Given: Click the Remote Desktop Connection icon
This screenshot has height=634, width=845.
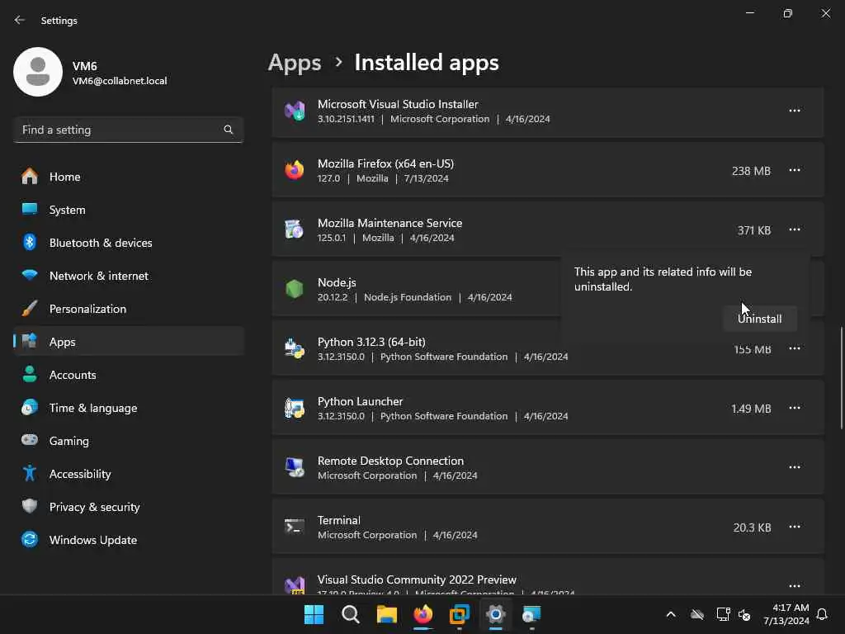Looking at the screenshot, I should point(295,467).
